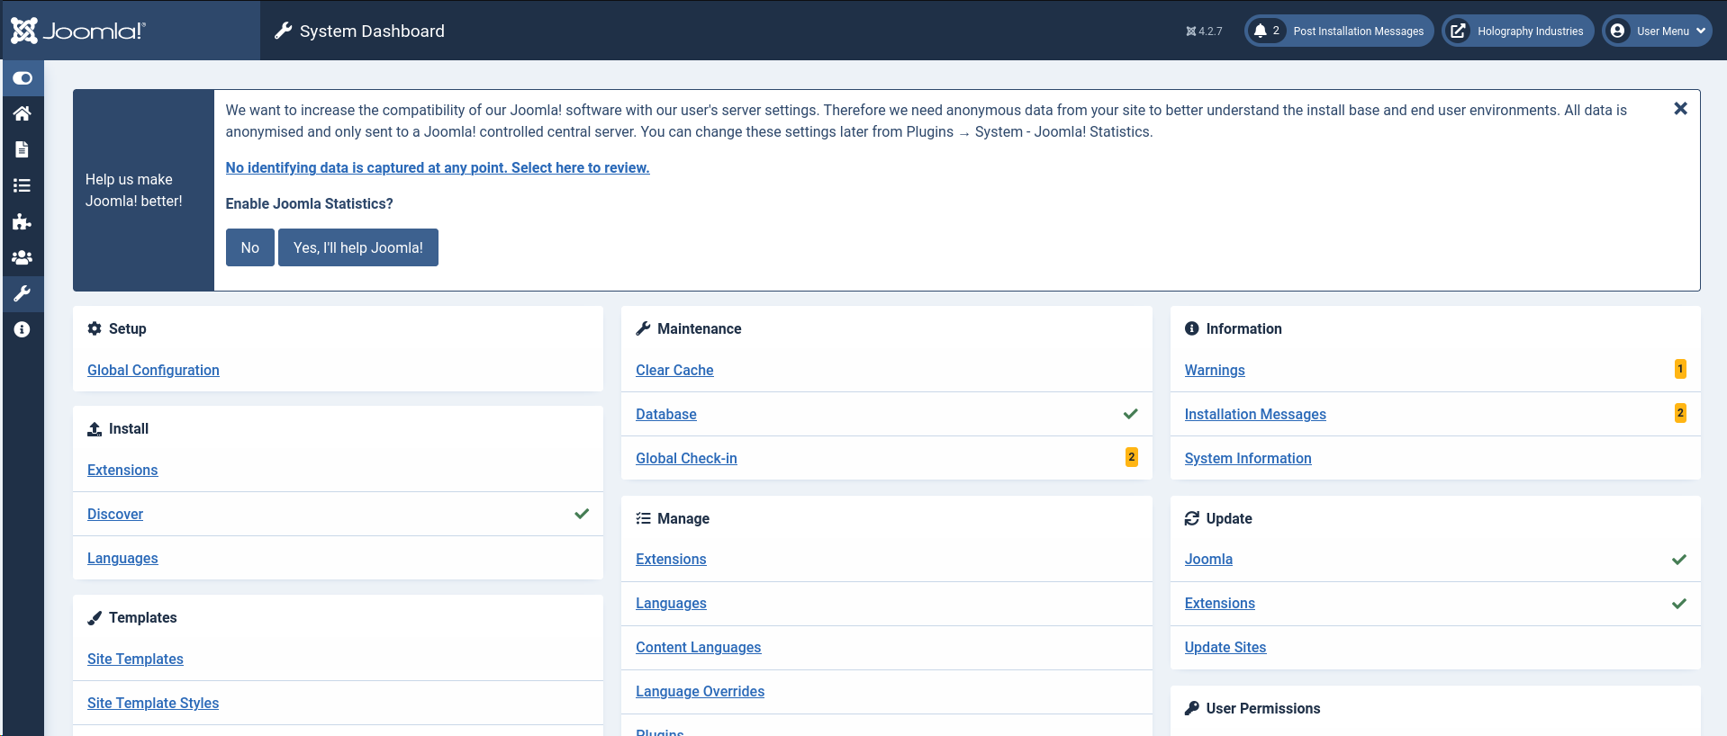Click the Discover row checkmark icon
This screenshot has height=736, width=1727.
click(x=582, y=514)
